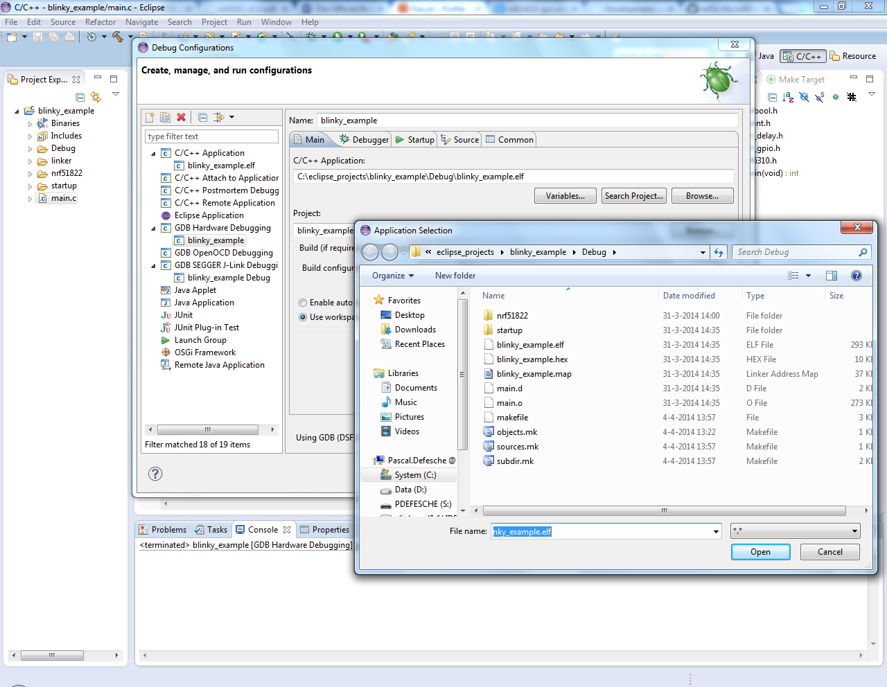Select the Enable auto build radio button

click(303, 303)
